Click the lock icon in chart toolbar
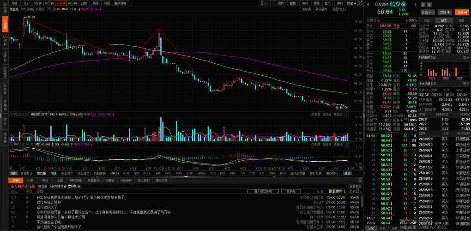The width and height of the screenshot is (471, 231). pos(263,3)
